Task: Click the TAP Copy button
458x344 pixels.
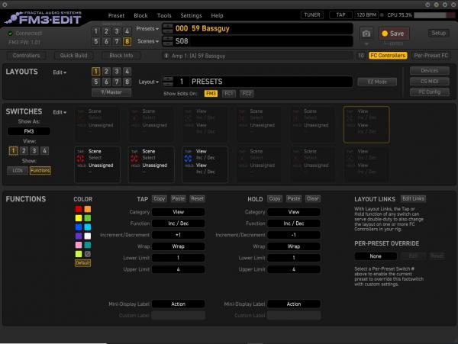Action: click(160, 199)
